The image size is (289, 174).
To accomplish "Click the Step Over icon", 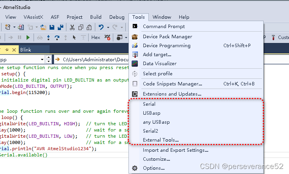I will (57, 37).
